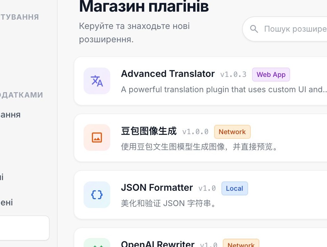The image size is (327, 247).
Task: Open the OpenAI Rewriter title
Action: coord(158,243)
